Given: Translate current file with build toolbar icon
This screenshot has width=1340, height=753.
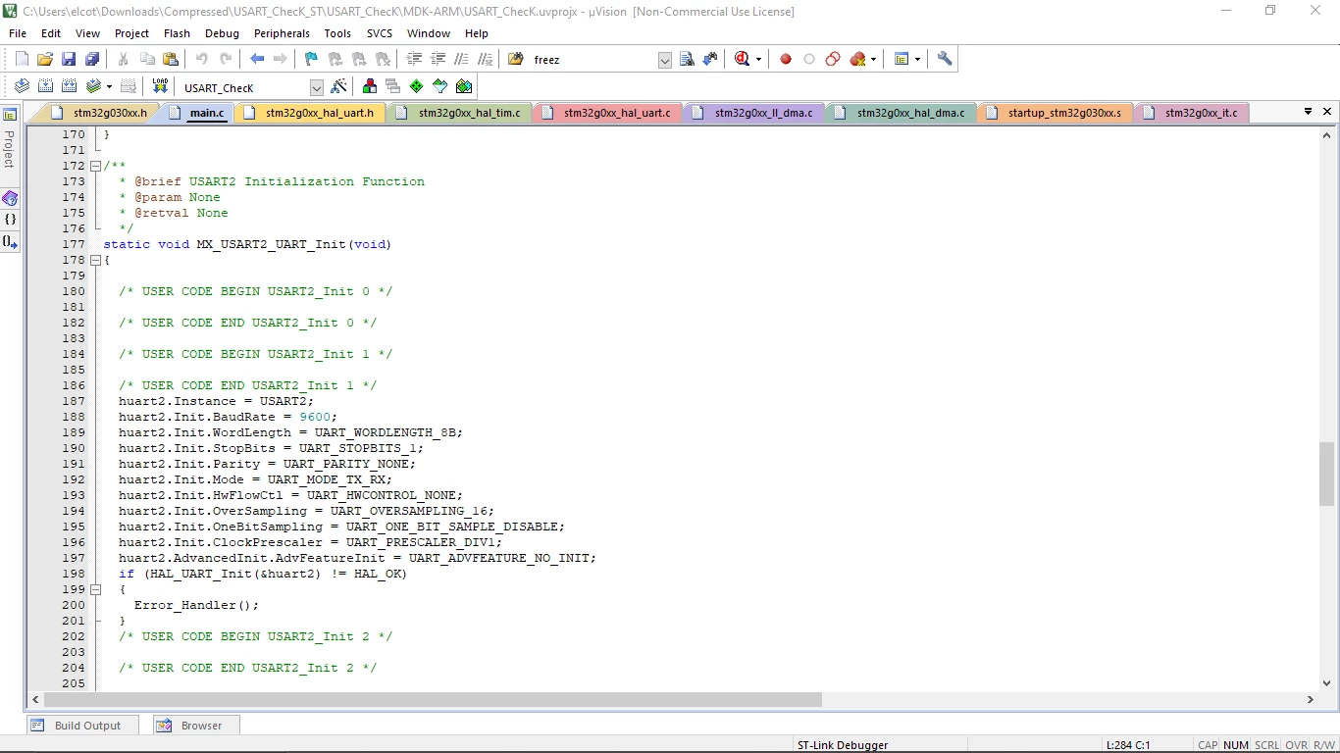Looking at the screenshot, I should point(22,86).
